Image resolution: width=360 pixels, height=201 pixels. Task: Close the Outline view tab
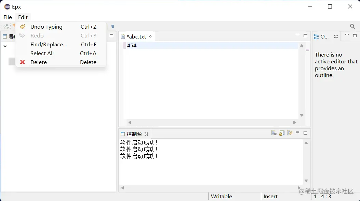336,36
